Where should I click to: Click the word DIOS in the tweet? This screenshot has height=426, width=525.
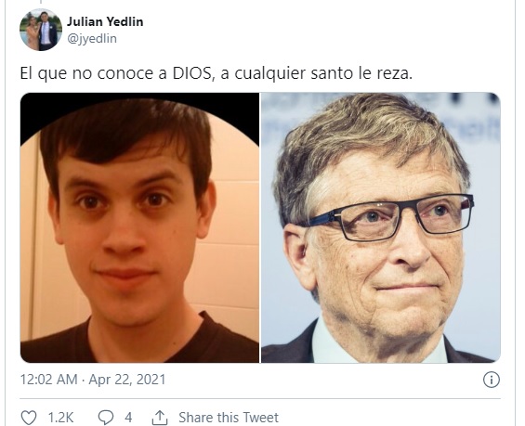click(194, 73)
